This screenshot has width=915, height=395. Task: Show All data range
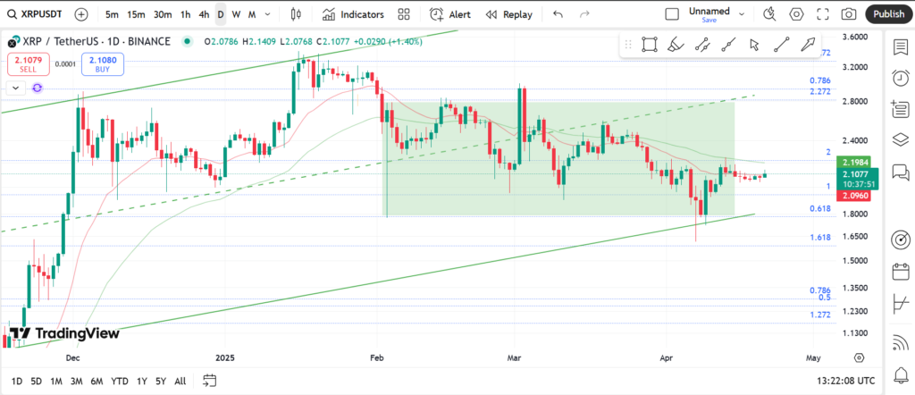tap(180, 381)
